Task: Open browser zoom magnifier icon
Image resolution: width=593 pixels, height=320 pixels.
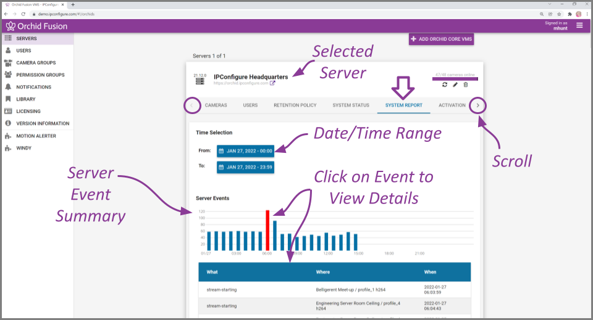Action: (542, 14)
